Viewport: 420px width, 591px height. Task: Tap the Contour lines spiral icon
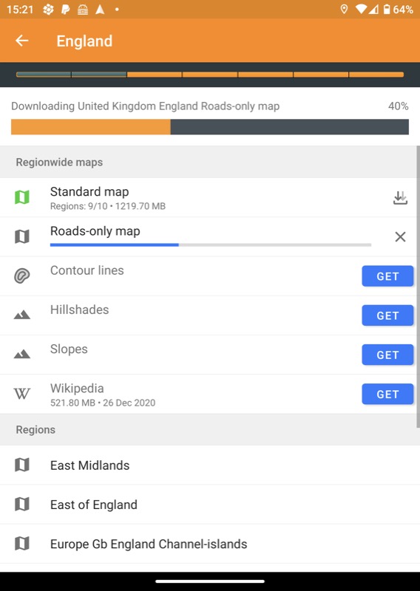pos(22,276)
